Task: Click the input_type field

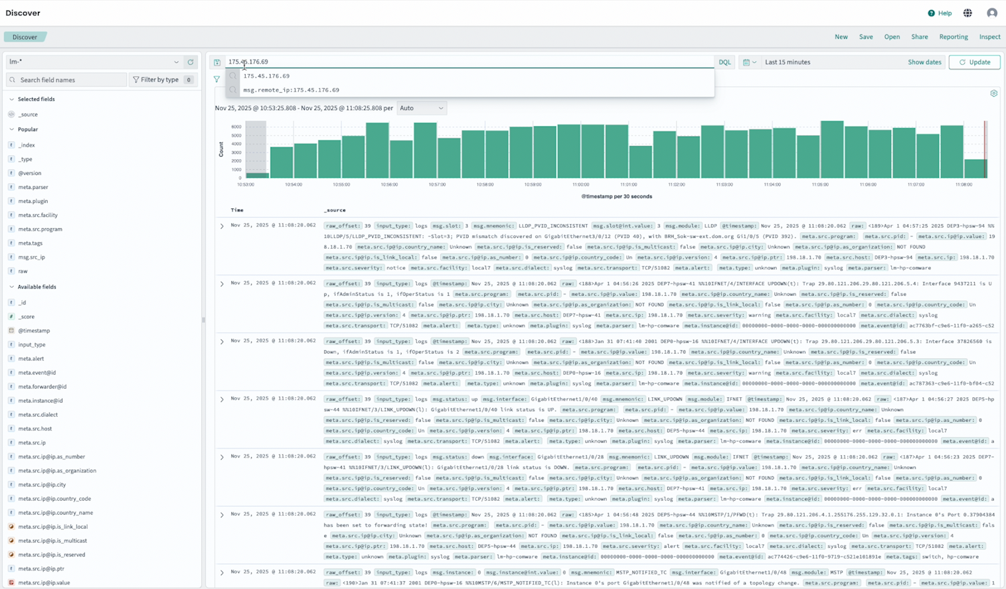Action: 32,345
